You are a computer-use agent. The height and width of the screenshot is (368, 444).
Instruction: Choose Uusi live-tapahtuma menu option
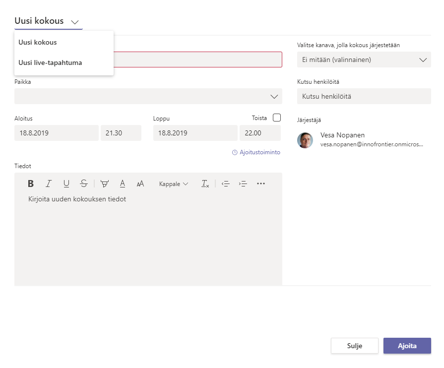point(50,63)
